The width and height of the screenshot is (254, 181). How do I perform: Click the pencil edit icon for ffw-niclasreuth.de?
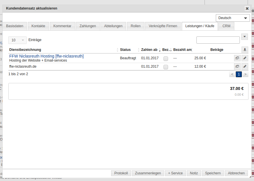[x=245, y=67]
